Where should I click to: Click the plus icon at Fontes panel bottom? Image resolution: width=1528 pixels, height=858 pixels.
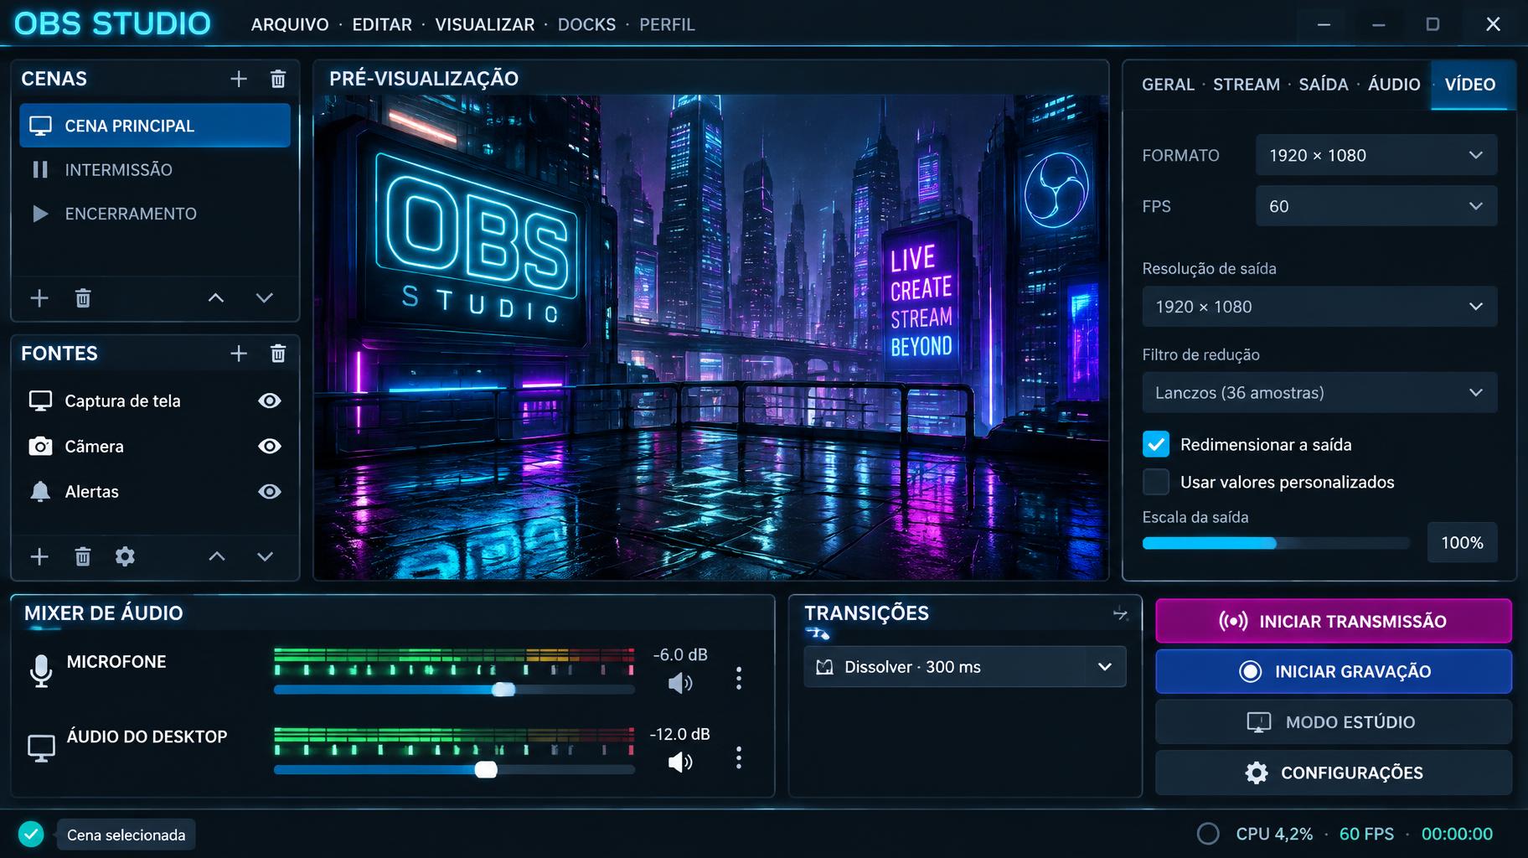(x=39, y=556)
